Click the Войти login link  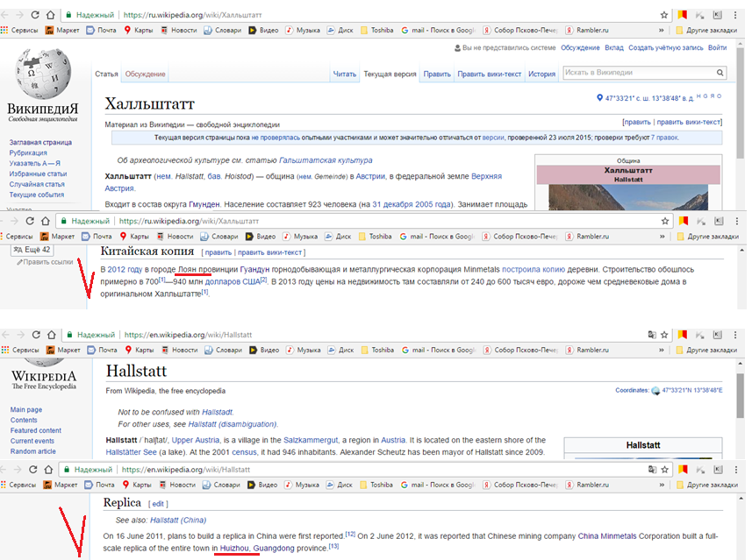click(x=718, y=48)
